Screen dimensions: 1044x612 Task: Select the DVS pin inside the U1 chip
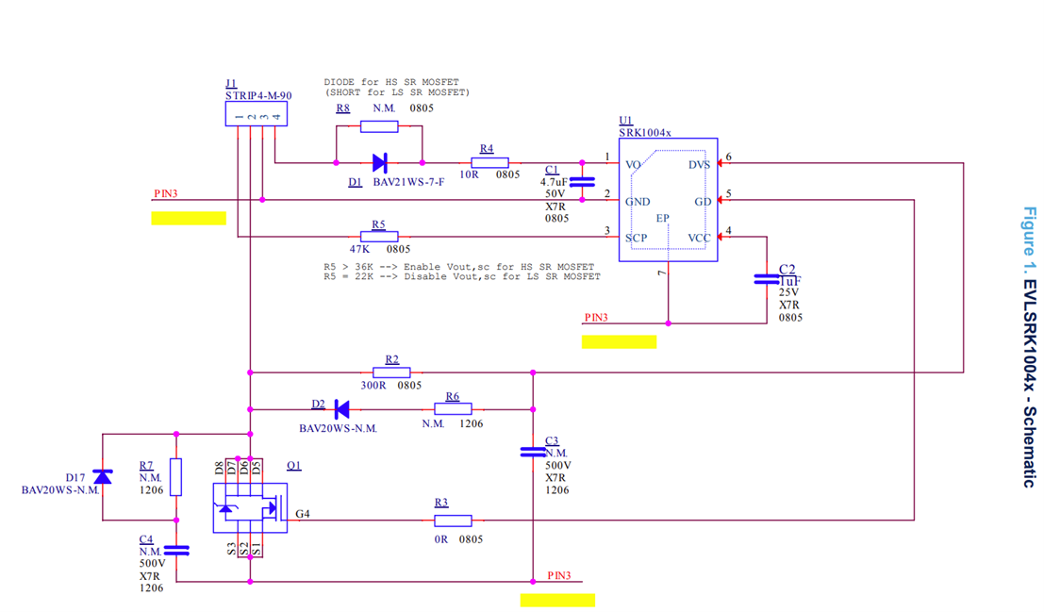699,165
